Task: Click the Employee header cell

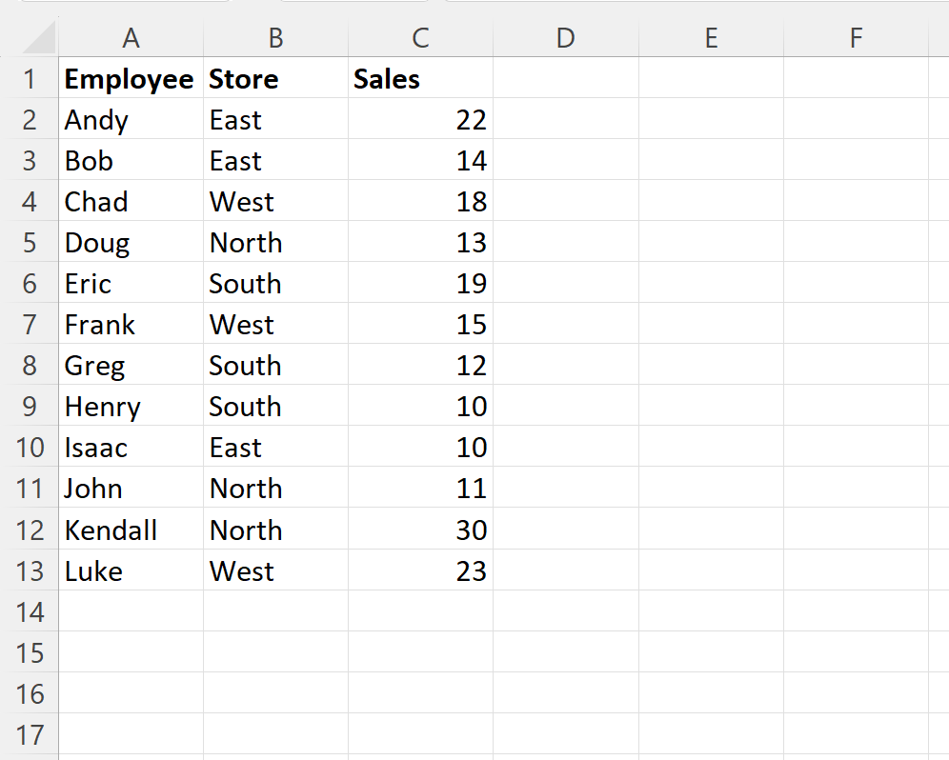Action: 131,79
